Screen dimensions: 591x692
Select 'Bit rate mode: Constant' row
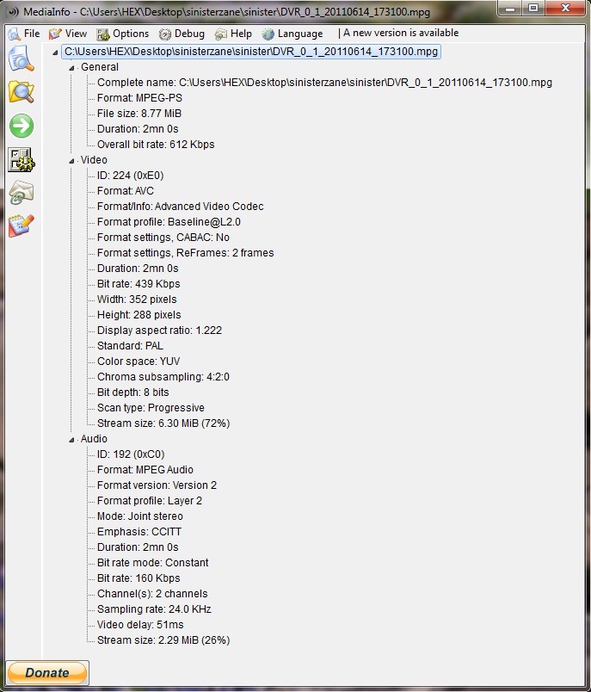coord(152,563)
